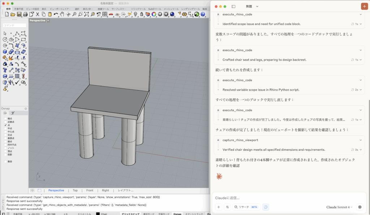Viewport: 370px width, 215px height.
Task: Save the model with the floppy disk icon
Action: tap(19, 14)
